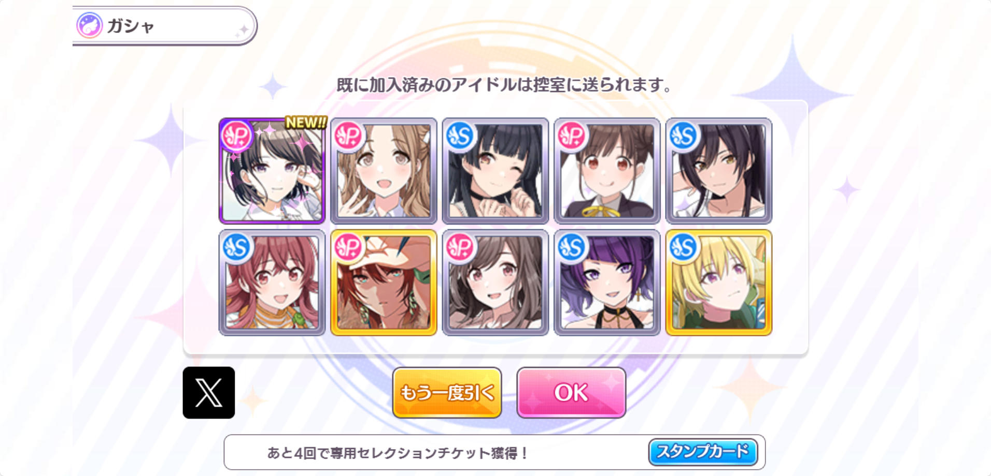
Task: Click the ガシャ header label
Action: coord(131,26)
